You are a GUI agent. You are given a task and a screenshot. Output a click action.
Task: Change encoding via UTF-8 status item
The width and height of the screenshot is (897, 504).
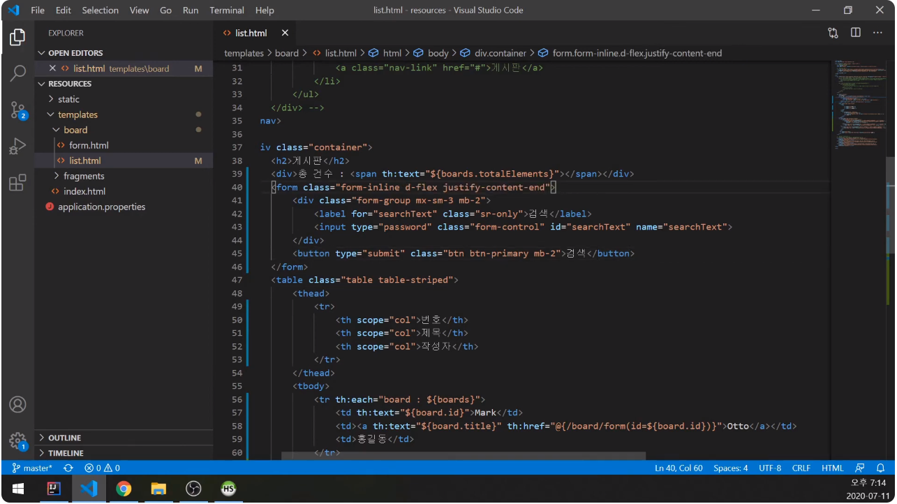pyautogui.click(x=770, y=468)
